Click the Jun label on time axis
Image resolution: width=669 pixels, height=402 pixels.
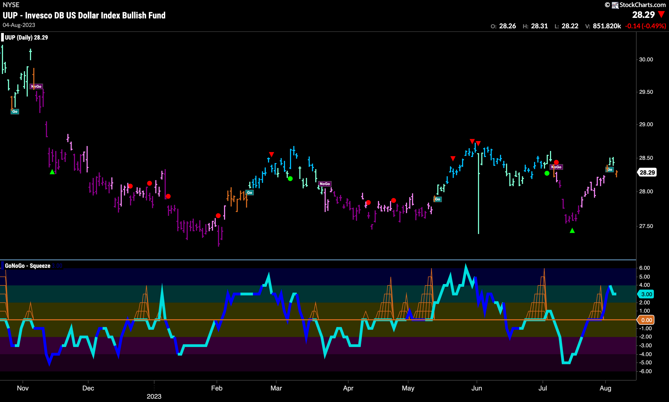tap(477, 388)
